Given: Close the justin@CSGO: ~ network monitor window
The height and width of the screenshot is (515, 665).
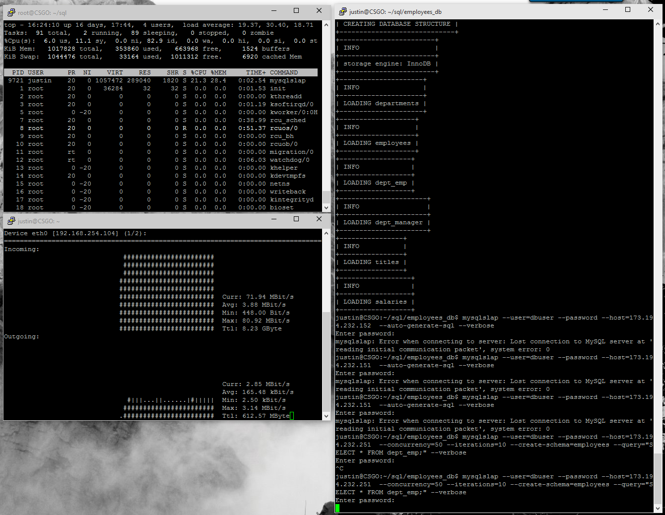Looking at the screenshot, I should 319,219.
